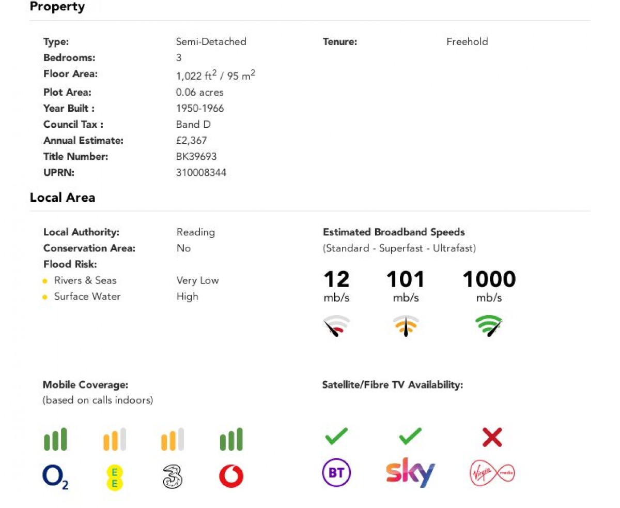Click the Vodafone logo
The height and width of the screenshot is (508, 620).
[231, 476]
